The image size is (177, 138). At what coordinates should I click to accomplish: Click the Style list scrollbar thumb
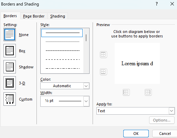86,38
